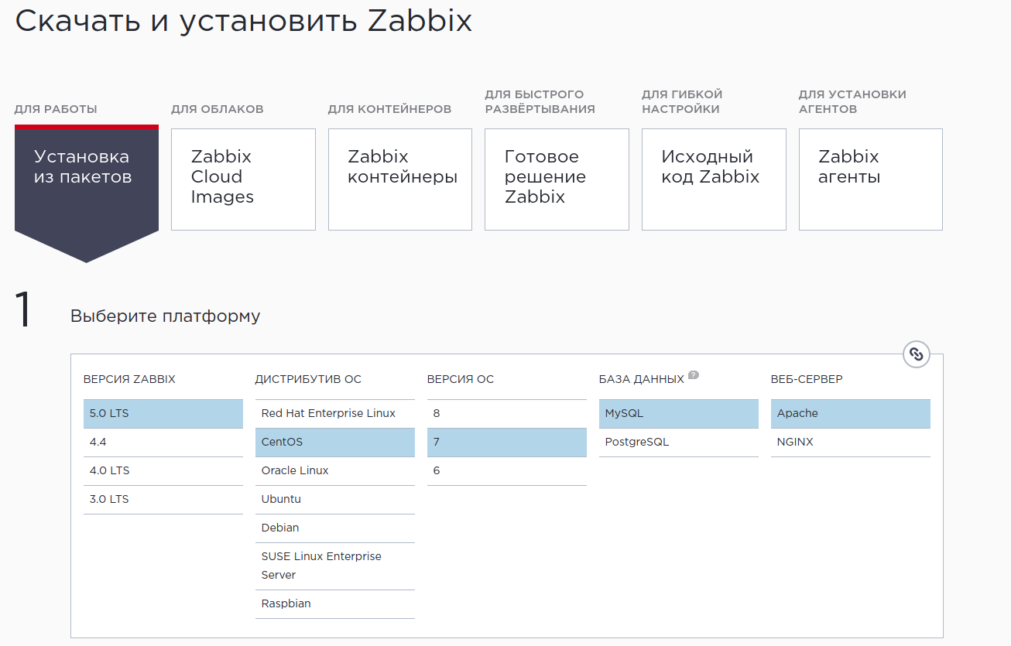This screenshot has height=646, width=1011.
Task: Choose NGINX web server
Action: tap(851, 443)
